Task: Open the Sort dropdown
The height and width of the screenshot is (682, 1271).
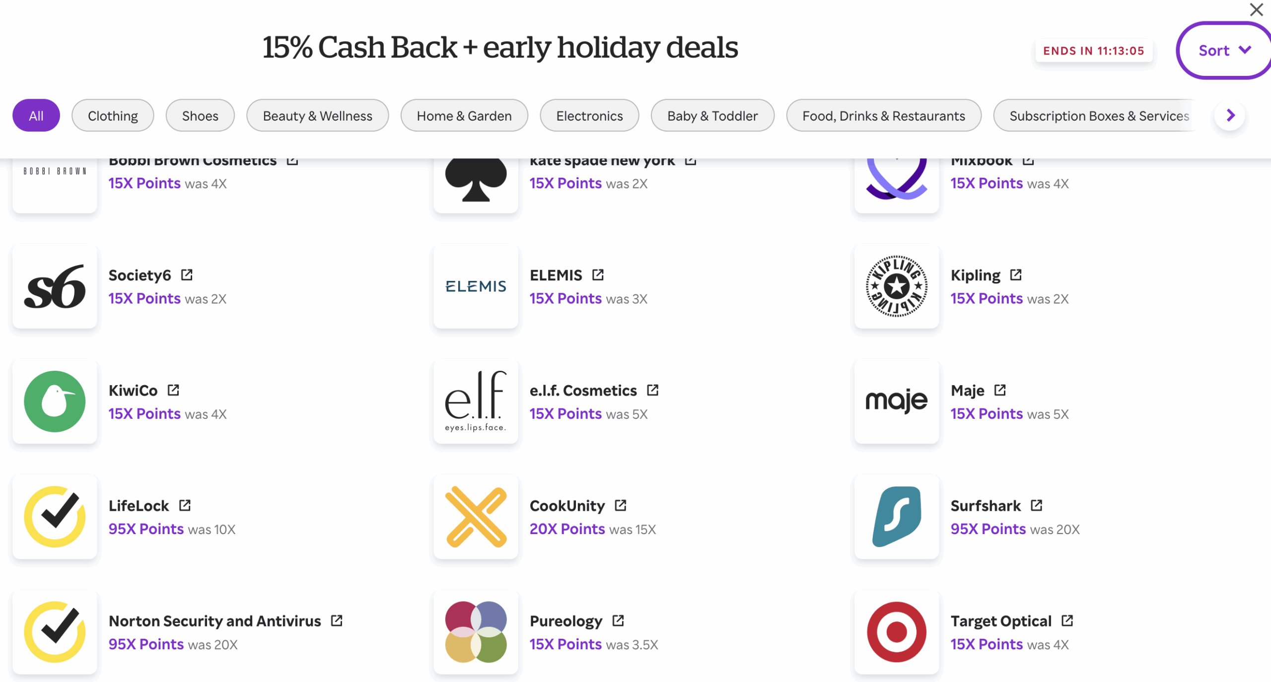Action: click(1223, 50)
